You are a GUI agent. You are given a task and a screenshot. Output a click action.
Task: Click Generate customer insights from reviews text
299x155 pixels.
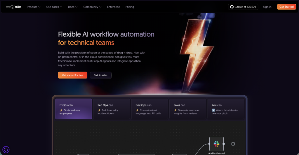pos(187,112)
